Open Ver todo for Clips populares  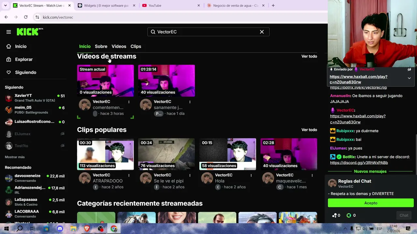click(309, 130)
